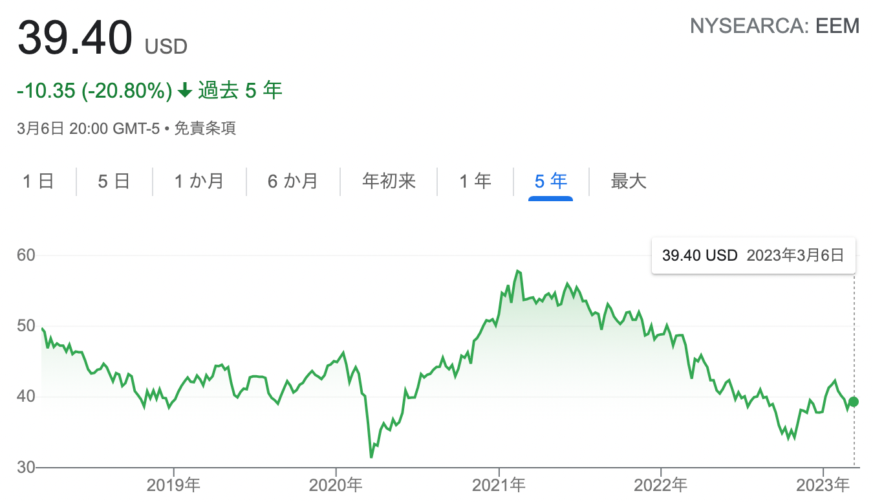Switch to the 1日 time range
This screenshot has width=873, height=502.
click(38, 181)
